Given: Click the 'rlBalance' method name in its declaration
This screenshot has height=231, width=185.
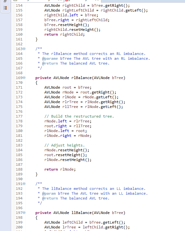Looking at the screenshot, I should (x=81, y=78).
